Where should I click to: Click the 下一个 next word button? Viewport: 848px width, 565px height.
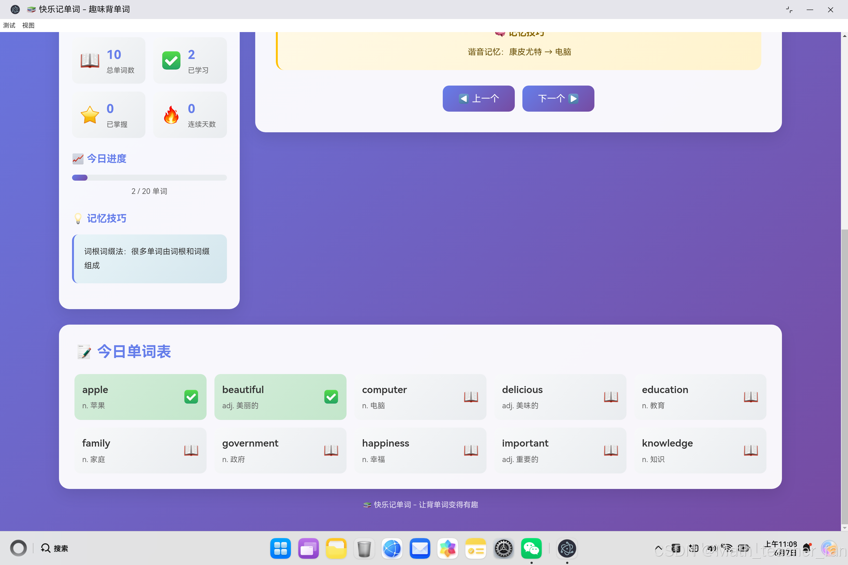[x=558, y=98]
